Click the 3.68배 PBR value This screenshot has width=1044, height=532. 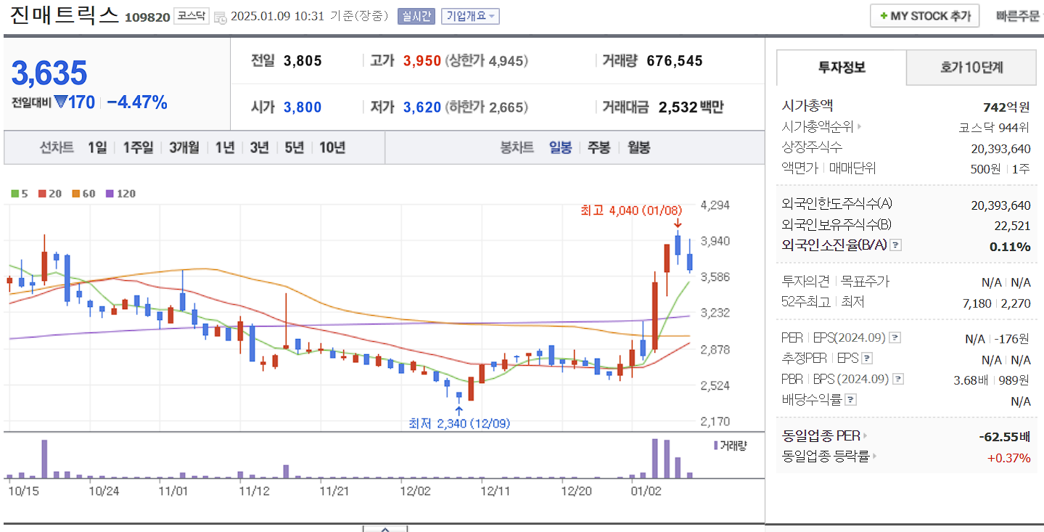(x=970, y=380)
